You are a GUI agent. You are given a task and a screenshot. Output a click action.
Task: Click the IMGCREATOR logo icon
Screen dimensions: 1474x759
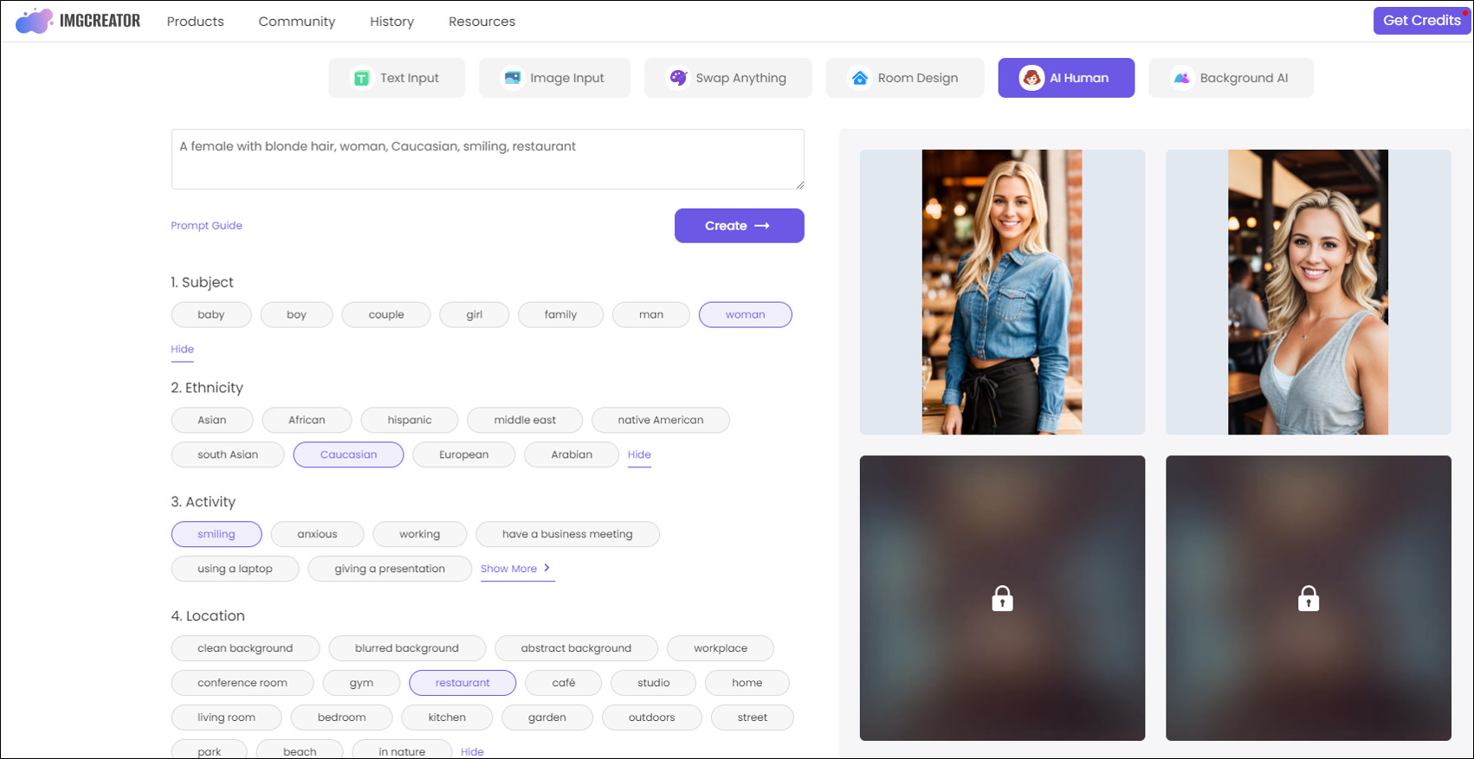(x=35, y=21)
